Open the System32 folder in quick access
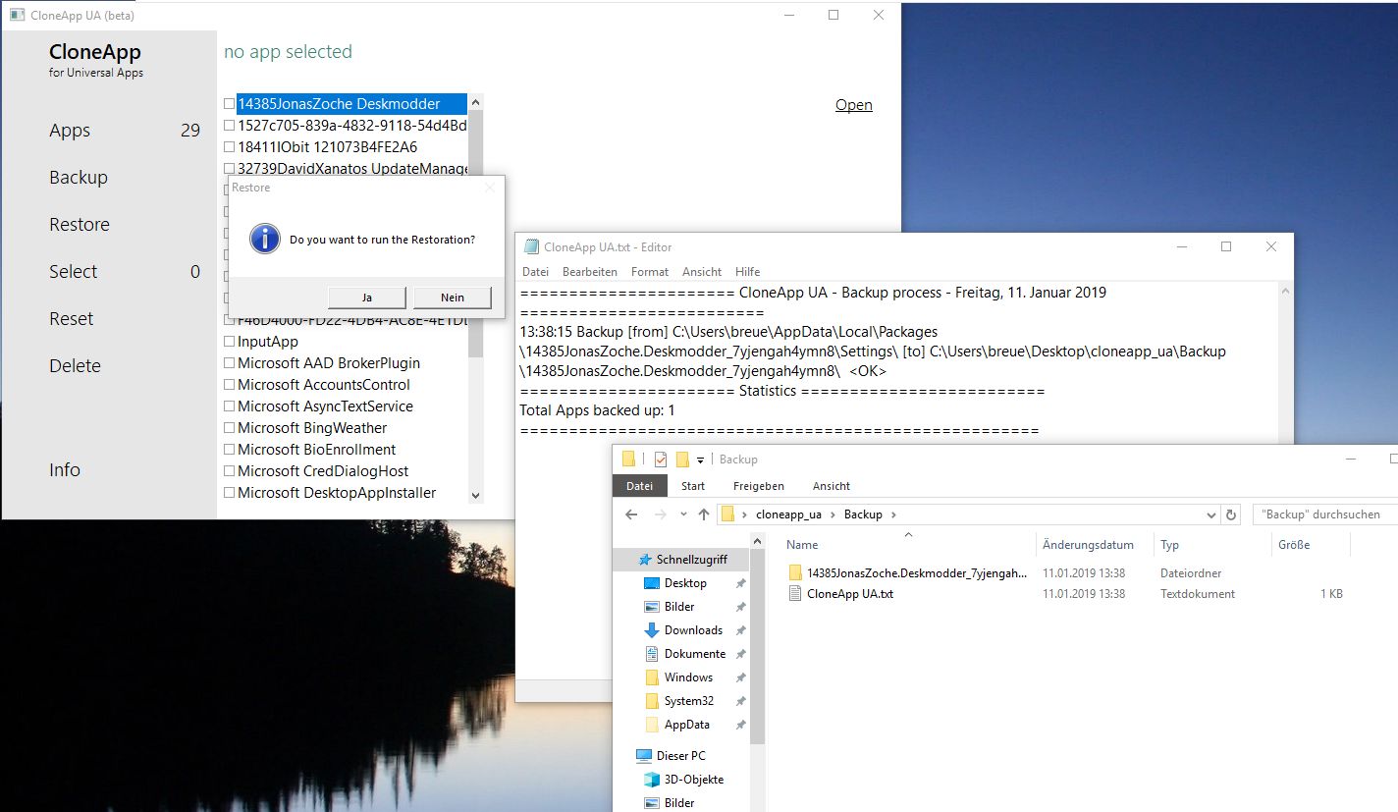 click(689, 701)
